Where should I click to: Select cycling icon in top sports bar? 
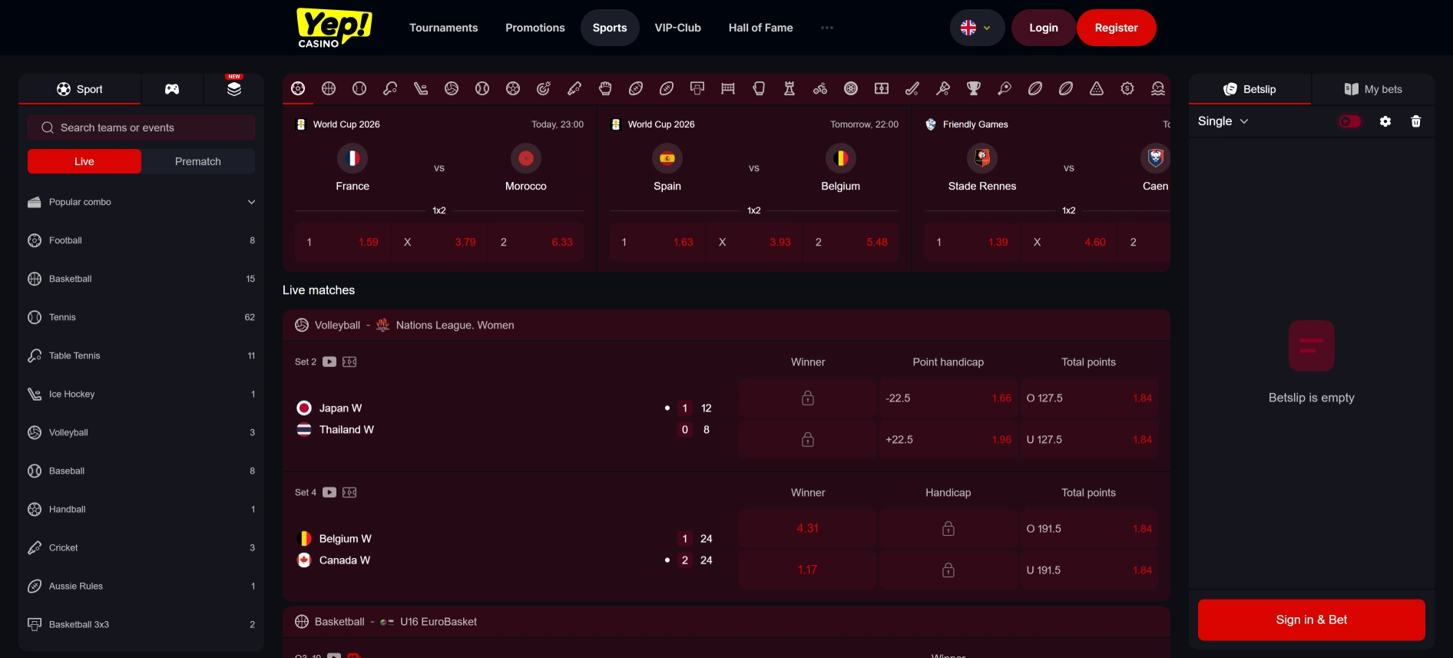pos(820,88)
